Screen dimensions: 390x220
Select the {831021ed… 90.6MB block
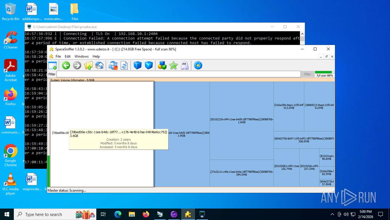pos(327,157)
